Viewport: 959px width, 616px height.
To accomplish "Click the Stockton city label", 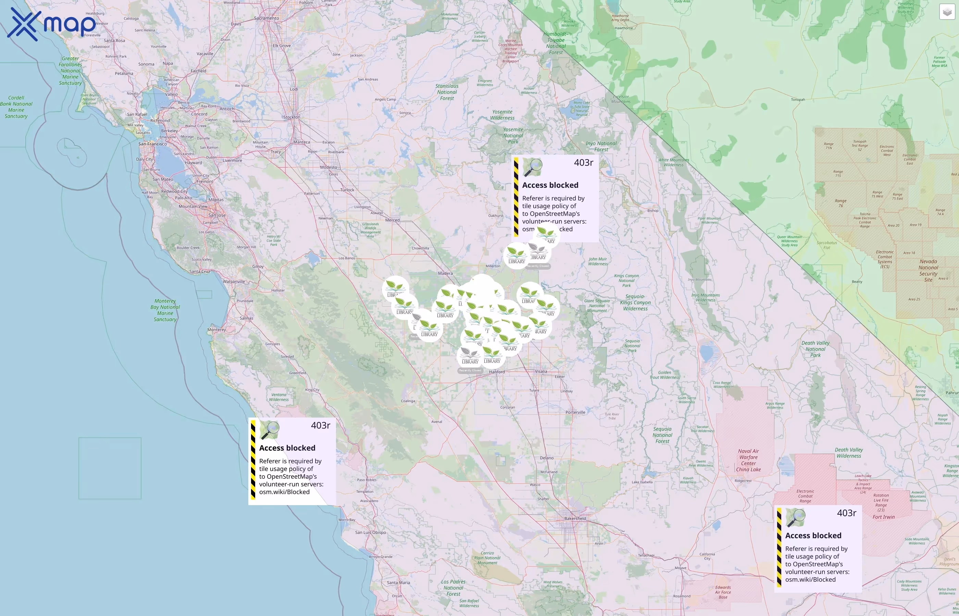I will point(292,117).
